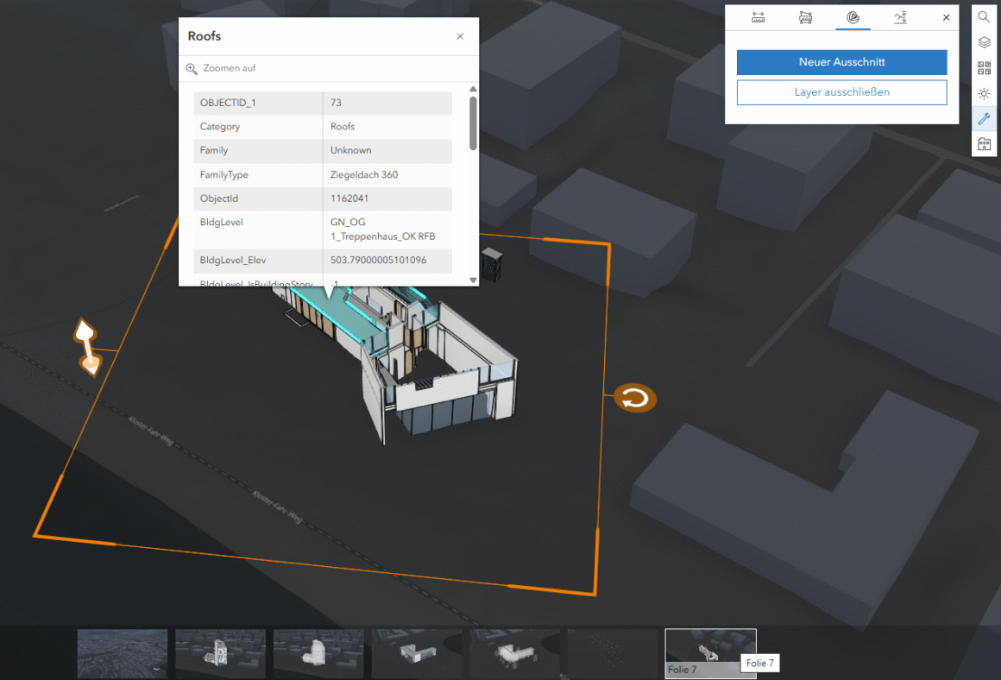The image size is (1001, 680).
Task: Click the Family value Unknown
Action: 350,150
